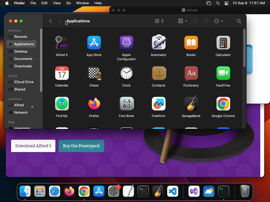The width and height of the screenshot is (270, 202).
Task: Click the Automator app icon
Action: [158, 42]
